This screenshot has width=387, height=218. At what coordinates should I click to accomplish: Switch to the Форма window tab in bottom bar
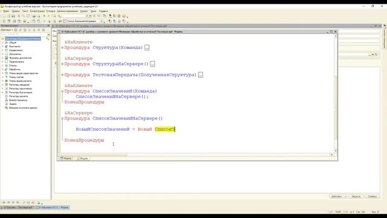pos(53,207)
